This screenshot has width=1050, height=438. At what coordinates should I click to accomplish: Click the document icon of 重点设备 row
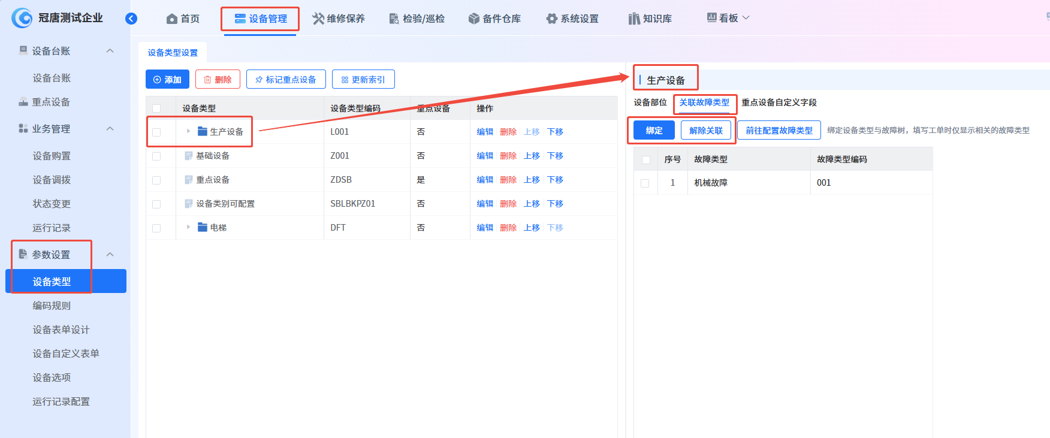pos(189,180)
